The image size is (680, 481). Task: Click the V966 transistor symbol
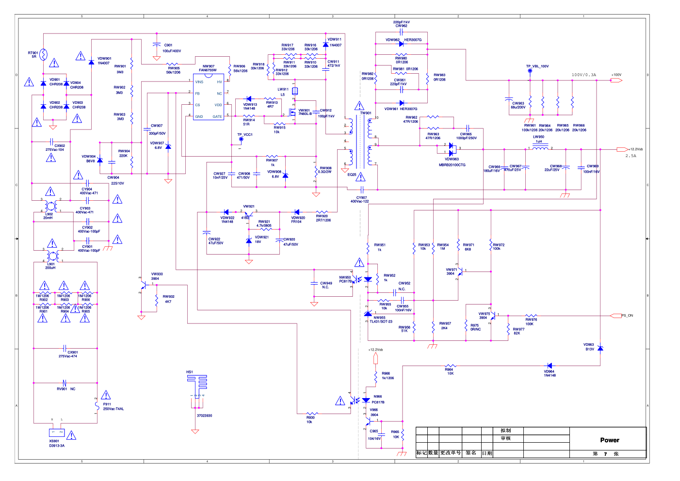(369, 421)
